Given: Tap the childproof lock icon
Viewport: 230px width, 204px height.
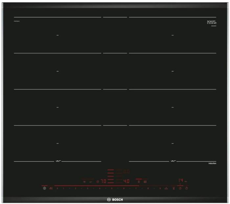Looking at the screenshot, I should tap(51, 188).
